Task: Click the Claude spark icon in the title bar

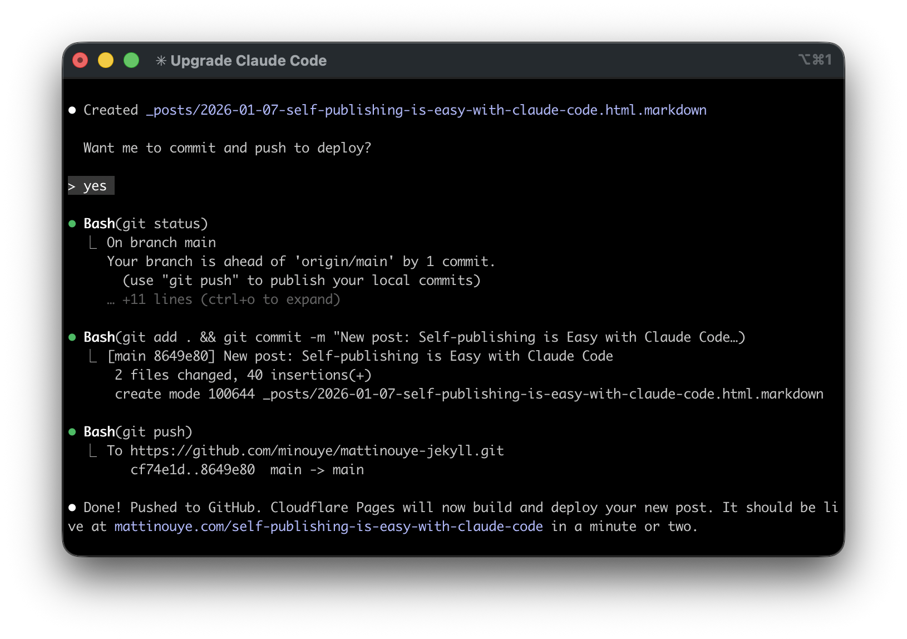Action: tap(161, 61)
